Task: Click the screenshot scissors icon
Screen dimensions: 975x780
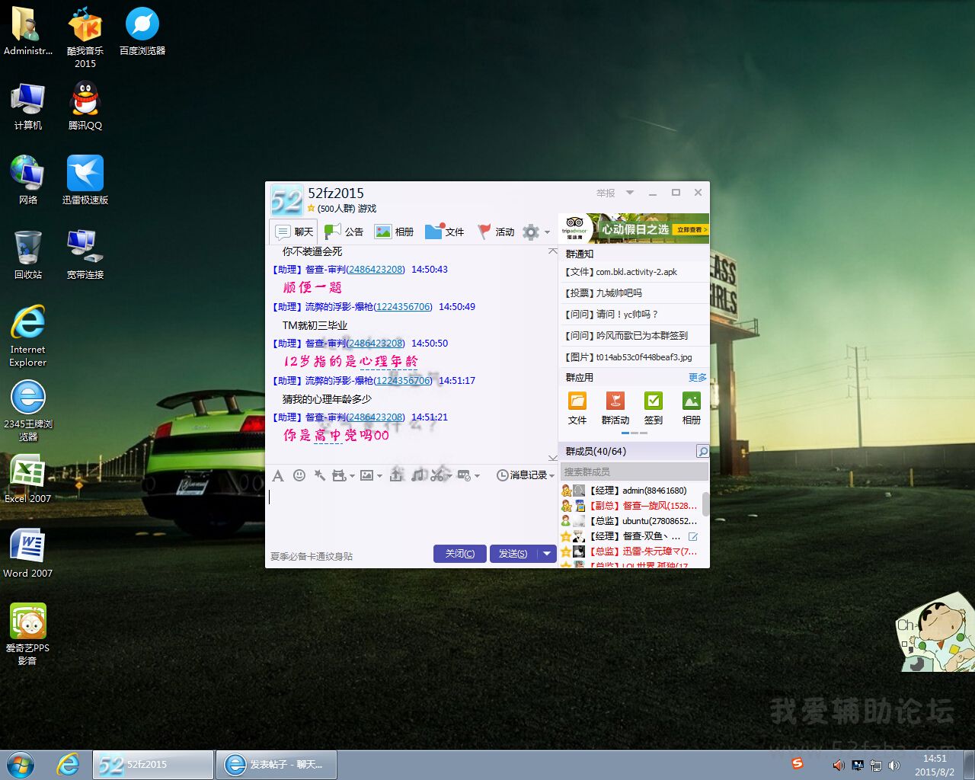Action: [x=436, y=475]
